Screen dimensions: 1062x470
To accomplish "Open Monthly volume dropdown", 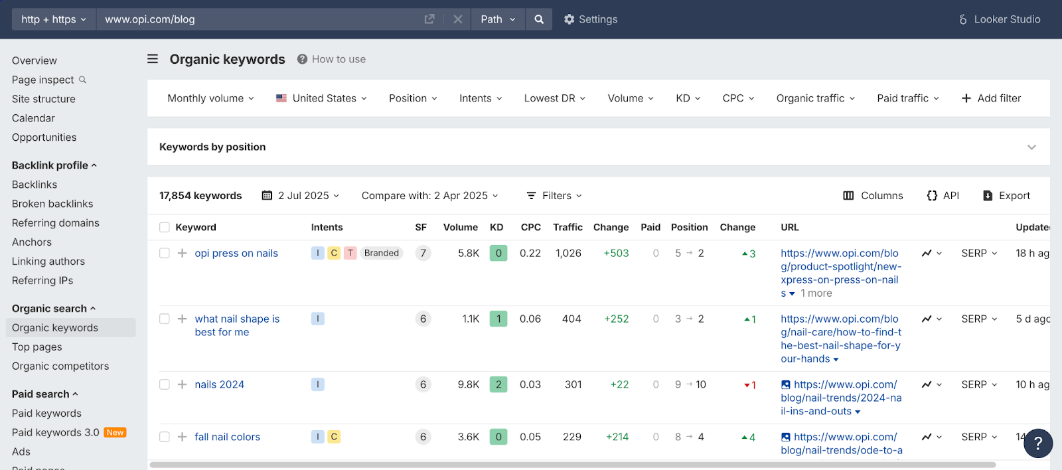I will point(210,98).
